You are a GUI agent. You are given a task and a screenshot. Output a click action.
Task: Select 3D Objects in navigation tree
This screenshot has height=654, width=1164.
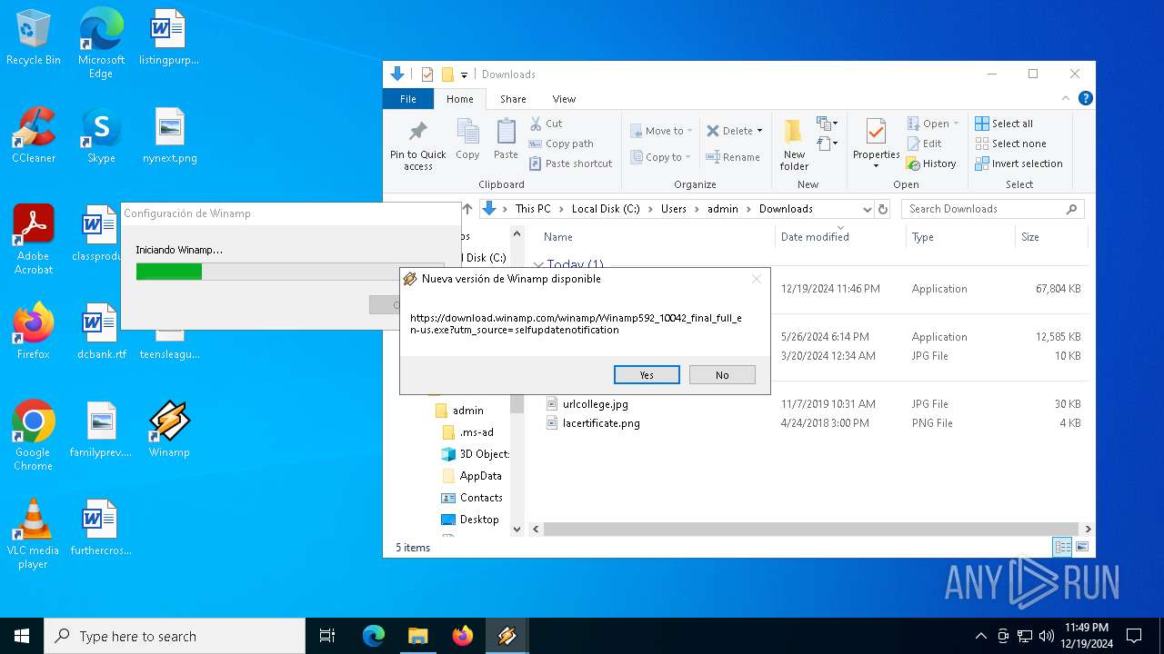pos(475,454)
